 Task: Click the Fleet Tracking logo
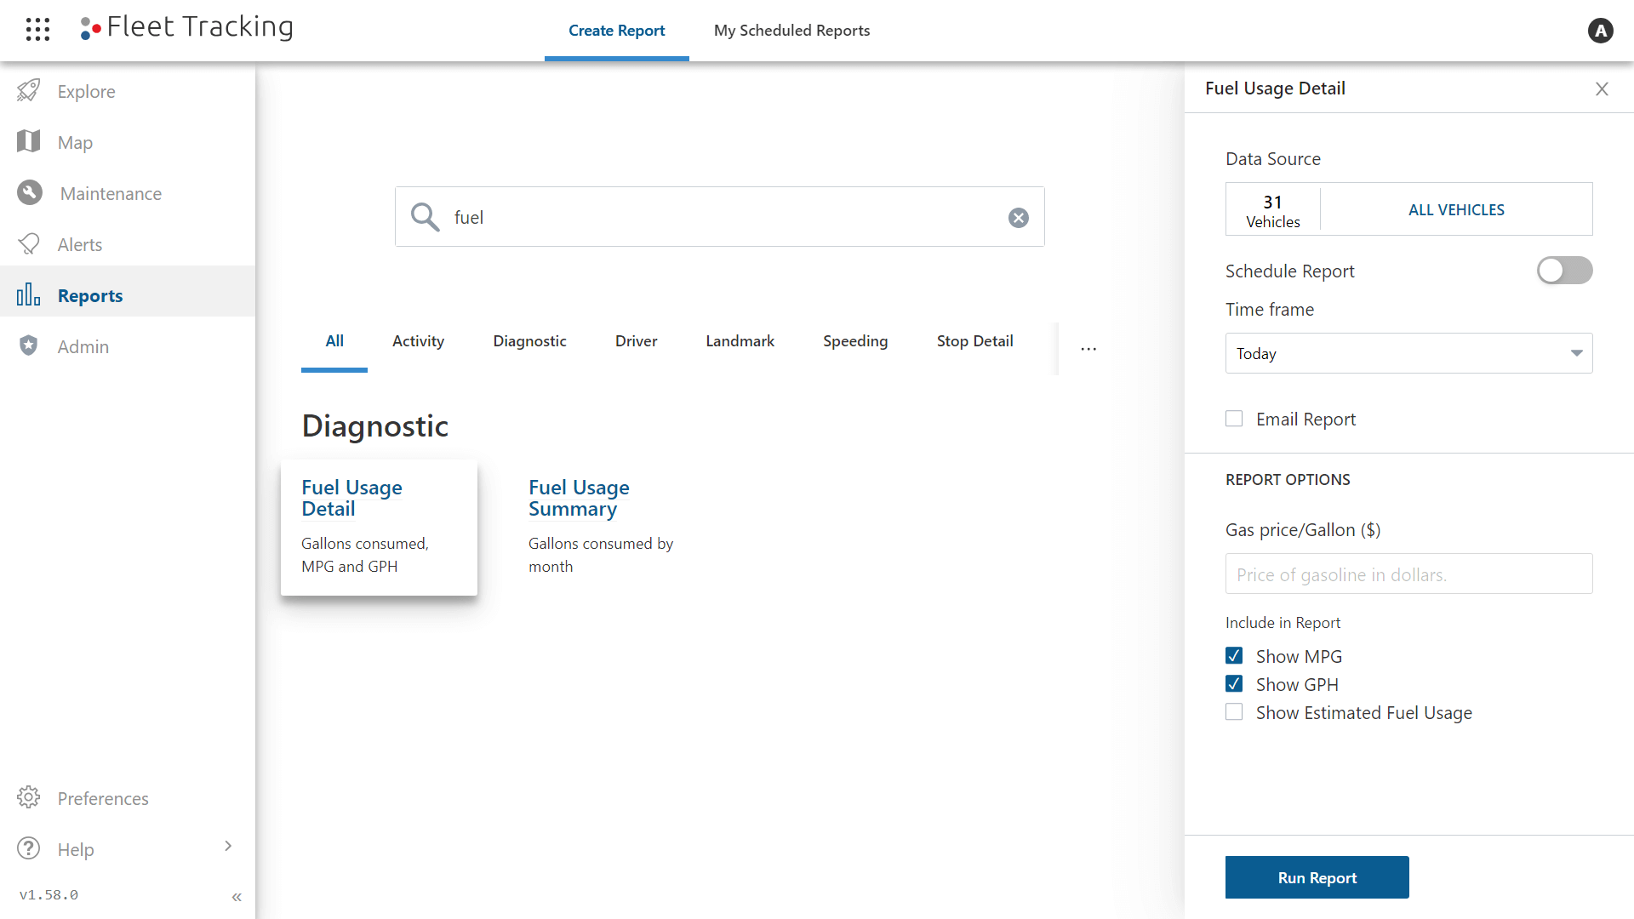click(187, 27)
